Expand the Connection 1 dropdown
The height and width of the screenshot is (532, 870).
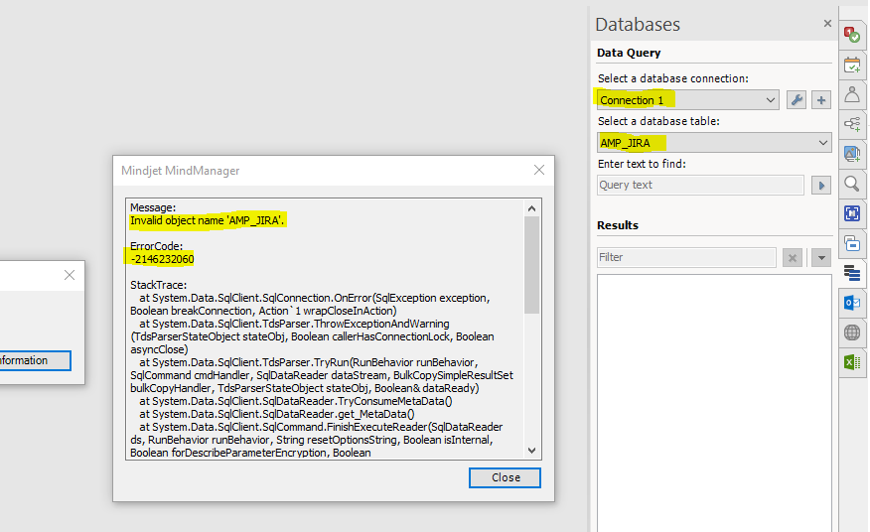click(x=771, y=100)
